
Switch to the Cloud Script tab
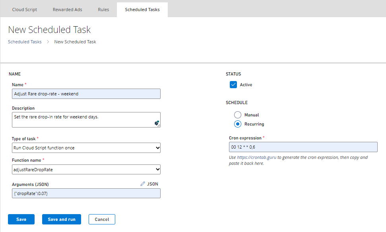click(x=24, y=9)
